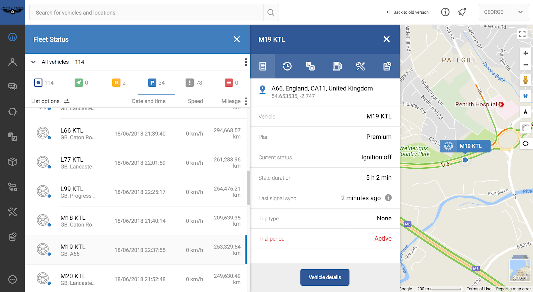The height and width of the screenshot is (292, 533).
Task: Switch to trips A-B tab
Action: (310, 66)
